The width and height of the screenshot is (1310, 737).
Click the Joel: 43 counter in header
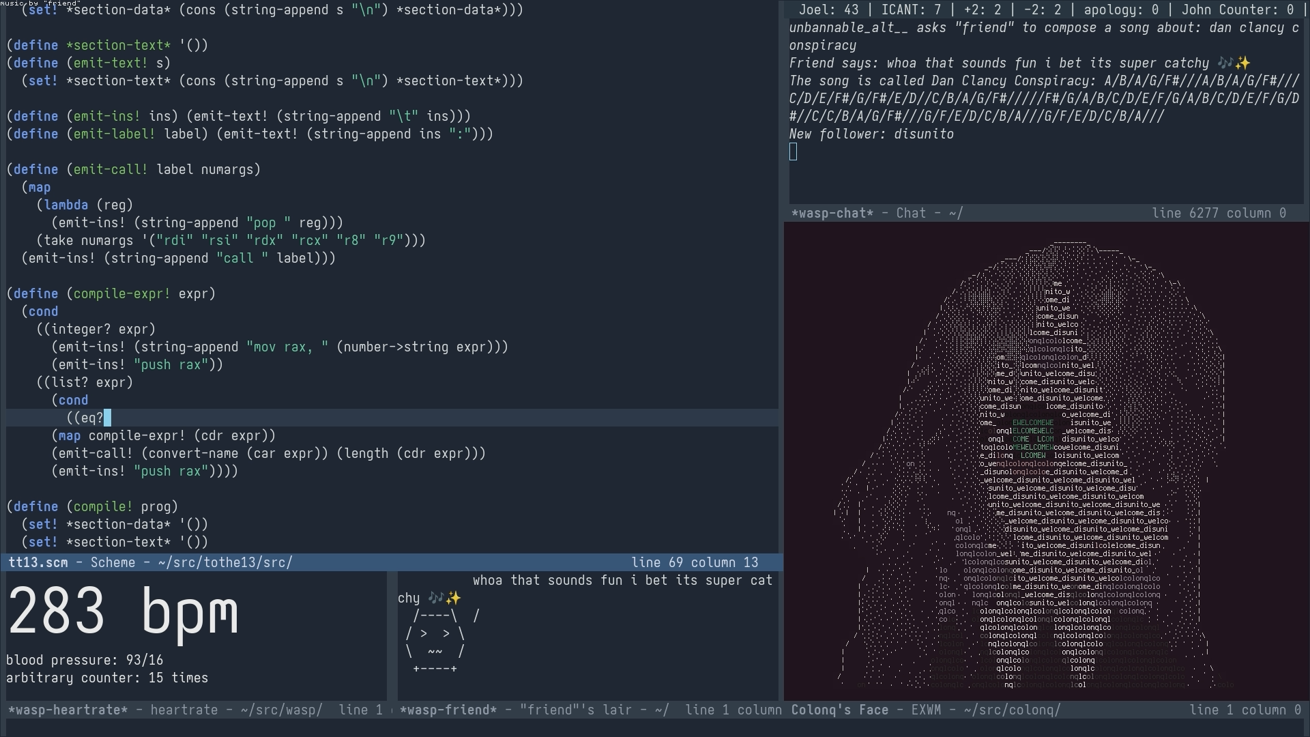point(828,10)
